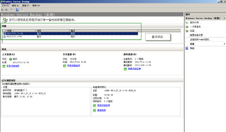Click the green arrow icon beside 刷新信息
This screenshot has height=132, width=226.
pyautogui.click(x=94, y=110)
